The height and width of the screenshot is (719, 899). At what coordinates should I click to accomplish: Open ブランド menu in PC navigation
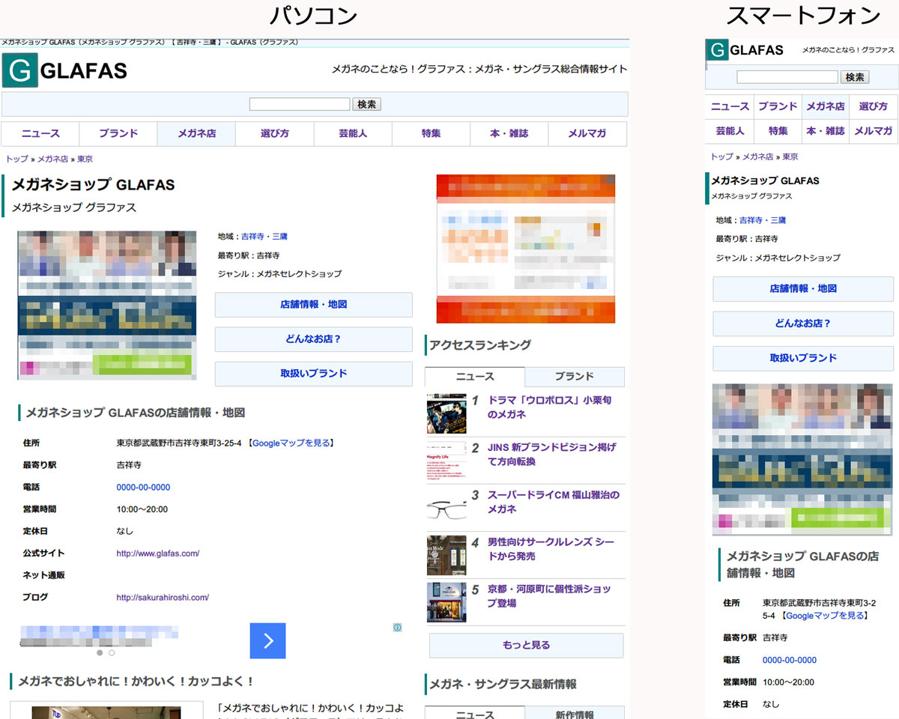point(118,133)
